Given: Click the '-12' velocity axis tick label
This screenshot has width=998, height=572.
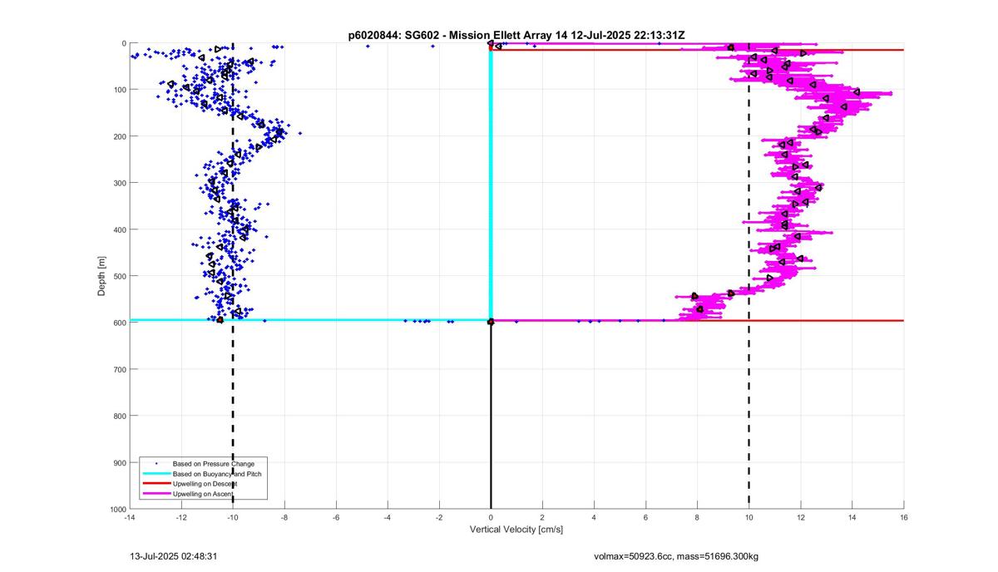Looking at the screenshot, I should tap(180, 517).
